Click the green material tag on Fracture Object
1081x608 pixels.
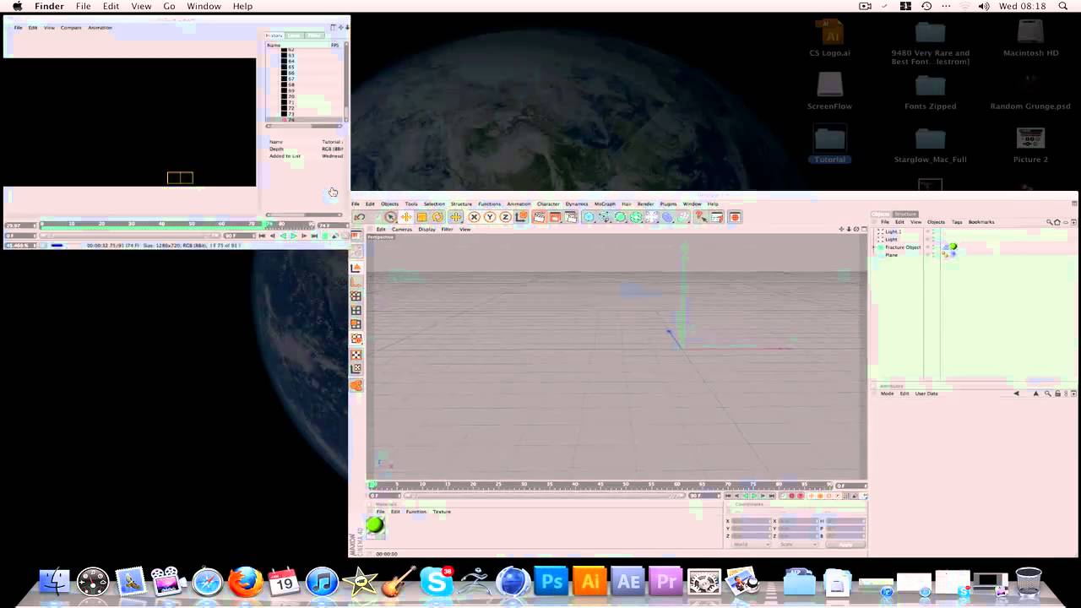click(953, 247)
